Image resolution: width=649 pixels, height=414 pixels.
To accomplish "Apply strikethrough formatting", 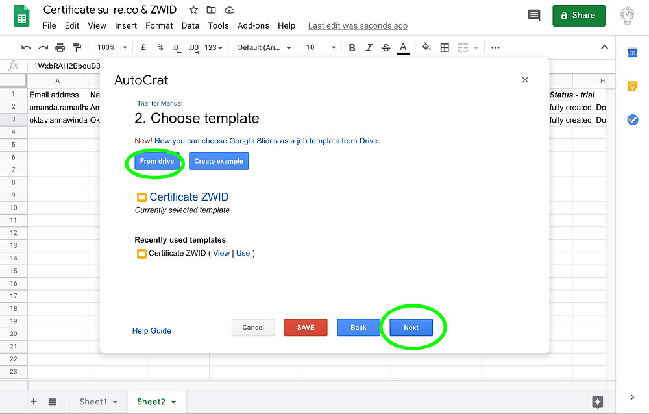I will click(x=386, y=47).
